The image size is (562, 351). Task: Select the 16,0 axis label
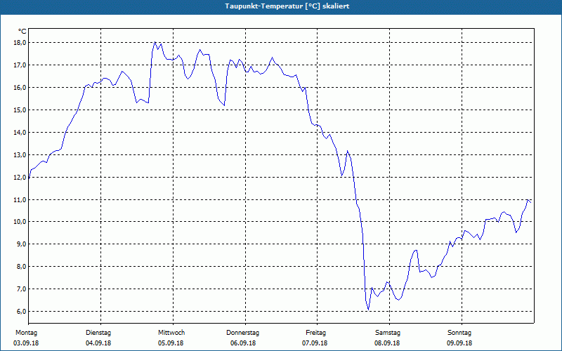pos(20,87)
